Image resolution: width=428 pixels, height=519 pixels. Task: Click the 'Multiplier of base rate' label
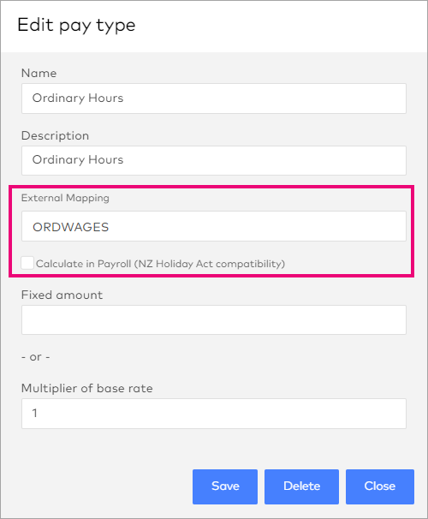87,388
